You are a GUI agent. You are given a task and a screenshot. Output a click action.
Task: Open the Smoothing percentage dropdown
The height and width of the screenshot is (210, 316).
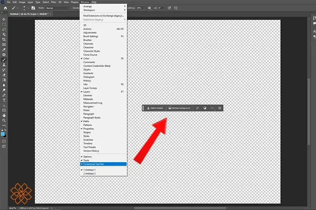coord(145,8)
